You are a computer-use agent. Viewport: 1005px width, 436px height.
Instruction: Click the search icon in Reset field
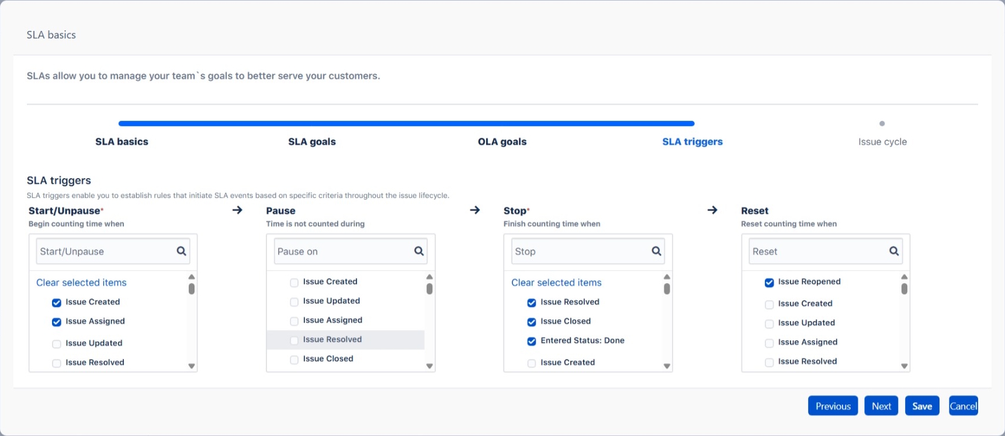pos(894,251)
